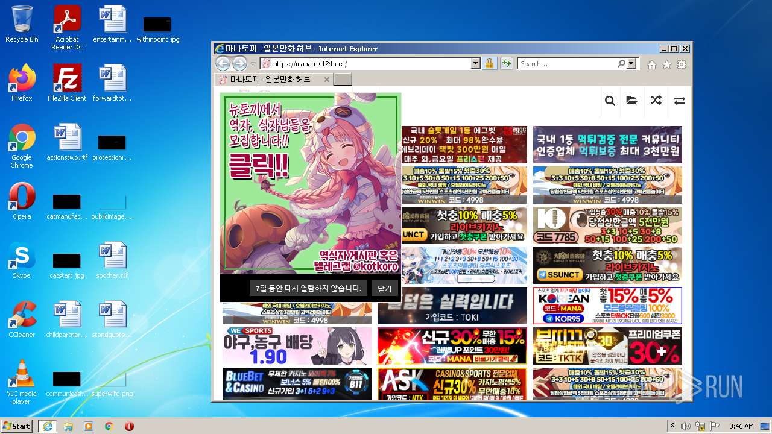Click the 7일 동안 다시 열람하지 않습니다 button

[x=308, y=288]
